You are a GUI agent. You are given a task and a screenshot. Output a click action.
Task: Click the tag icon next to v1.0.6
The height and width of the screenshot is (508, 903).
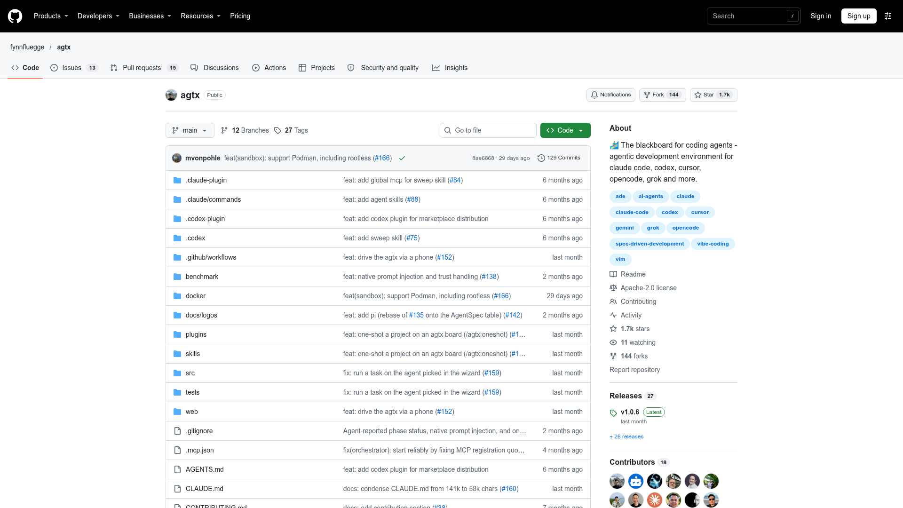[x=613, y=413]
